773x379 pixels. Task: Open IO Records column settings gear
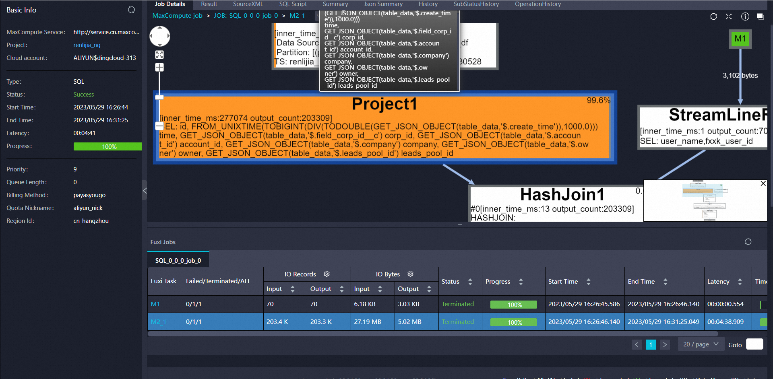[327, 274]
